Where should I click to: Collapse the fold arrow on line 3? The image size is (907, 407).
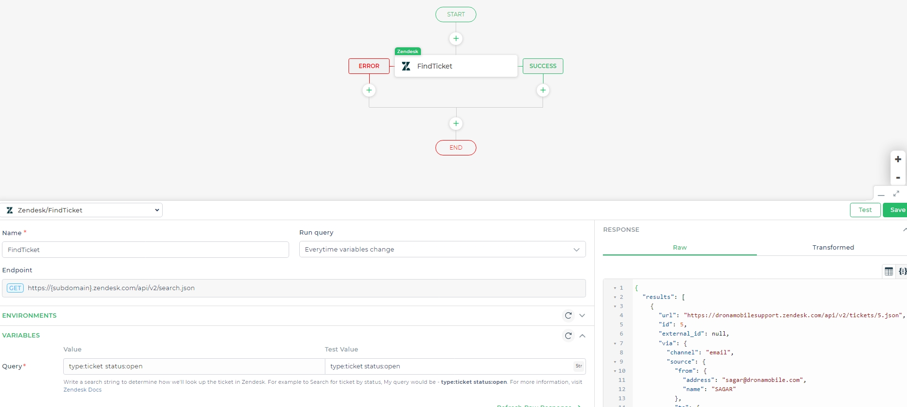(x=615, y=307)
